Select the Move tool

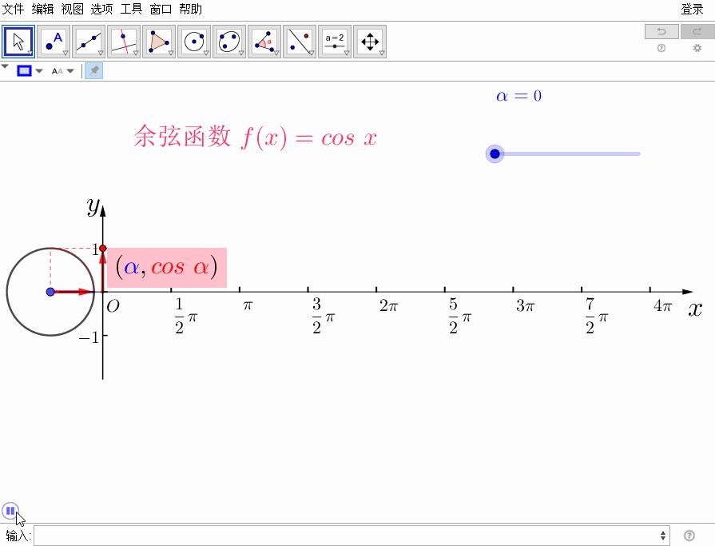18,41
